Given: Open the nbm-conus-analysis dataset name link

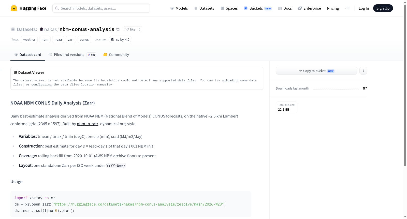Looking at the screenshot, I should 87,29.
